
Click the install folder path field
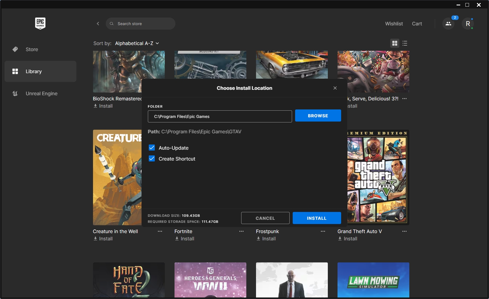click(220, 116)
